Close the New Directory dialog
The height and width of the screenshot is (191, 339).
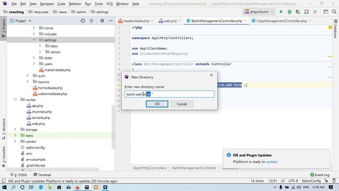click(211, 75)
